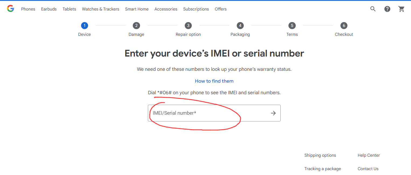
Task: Open the shopping cart icon
Action: (402, 9)
